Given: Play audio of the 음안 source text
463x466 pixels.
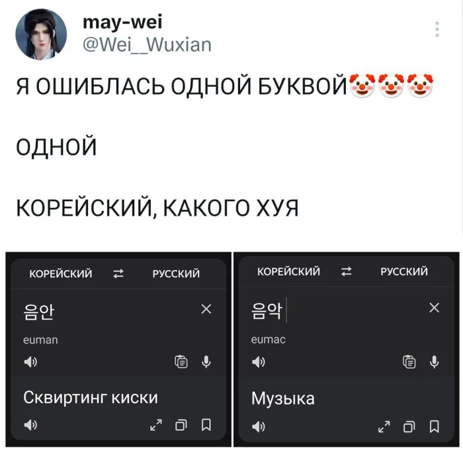Looking at the screenshot, I should tap(30, 361).
